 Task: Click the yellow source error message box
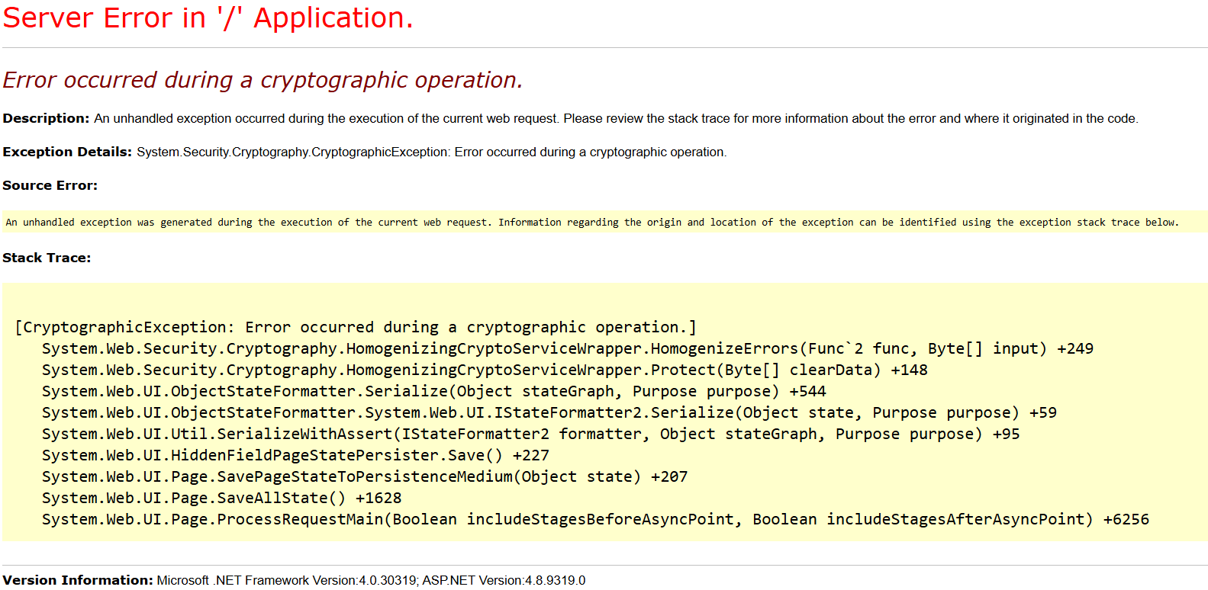tap(591, 223)
